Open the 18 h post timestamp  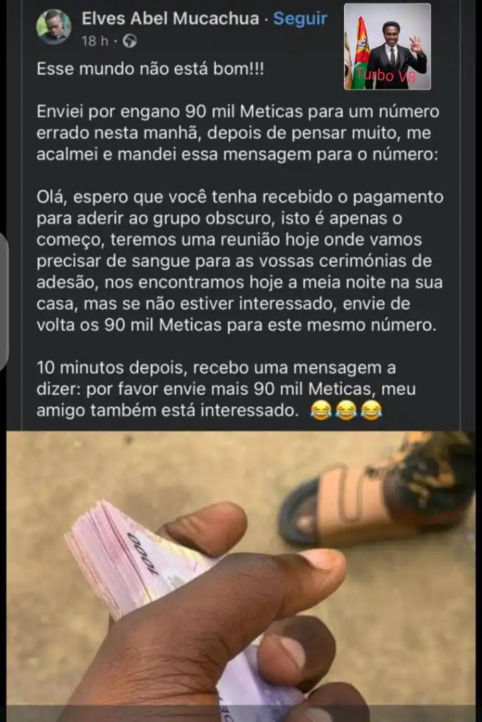coord(95,42)
